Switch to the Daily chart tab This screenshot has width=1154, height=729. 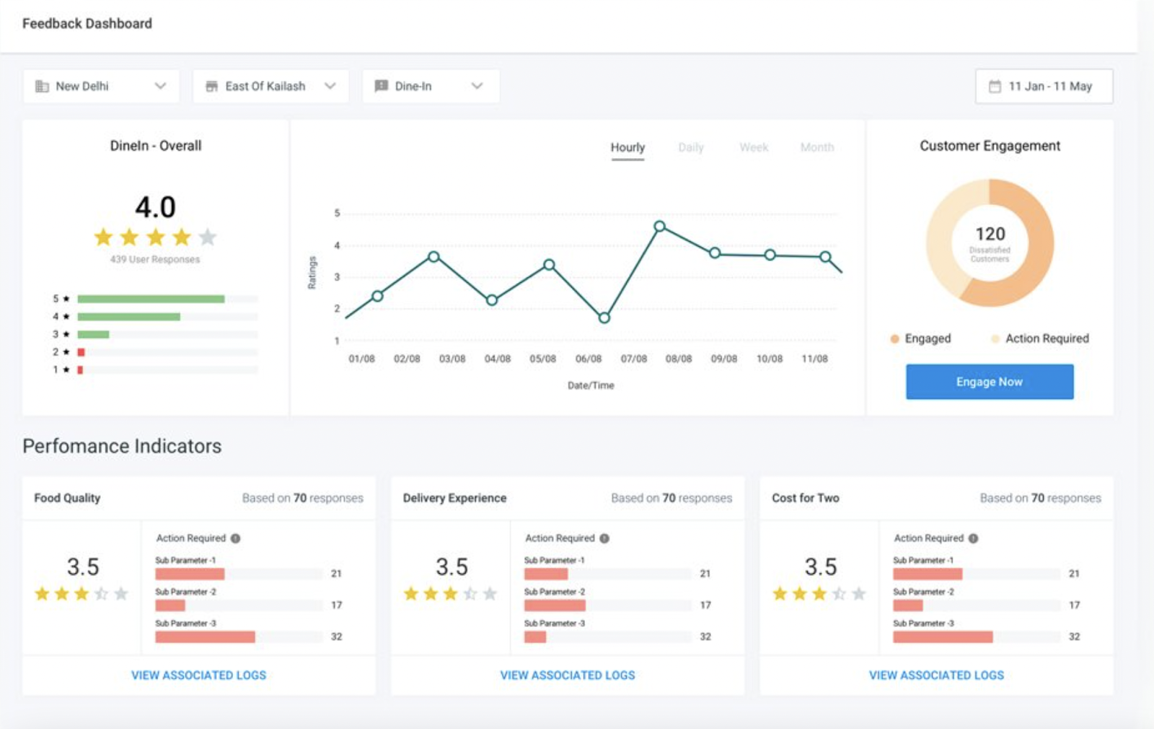[690, 147]
